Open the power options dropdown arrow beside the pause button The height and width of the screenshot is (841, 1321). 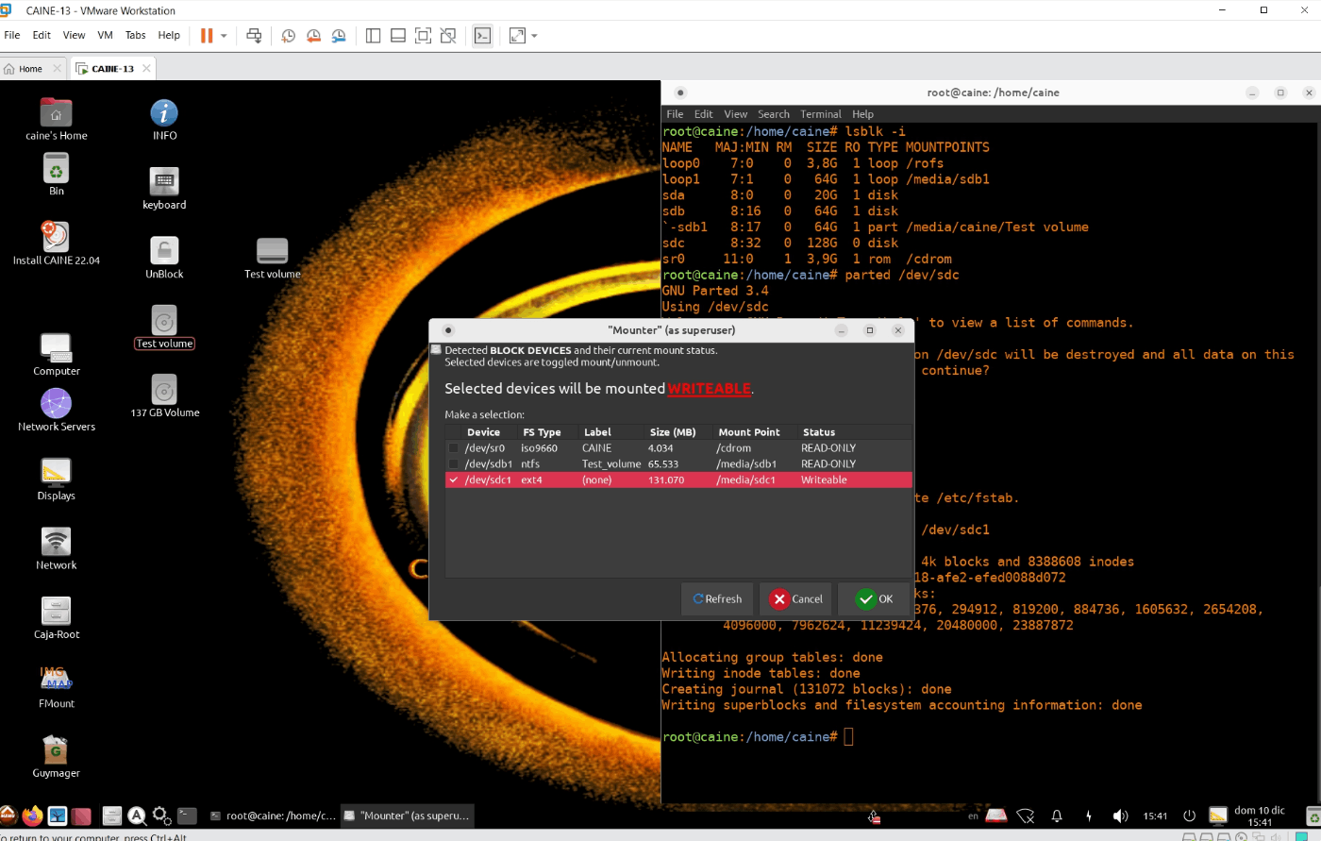tap(224, 36)
